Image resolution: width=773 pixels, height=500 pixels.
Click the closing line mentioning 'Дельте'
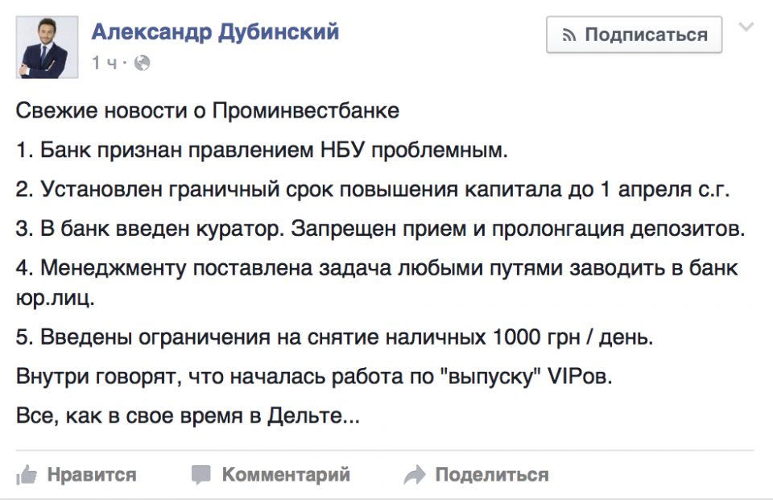coord(188,416)
